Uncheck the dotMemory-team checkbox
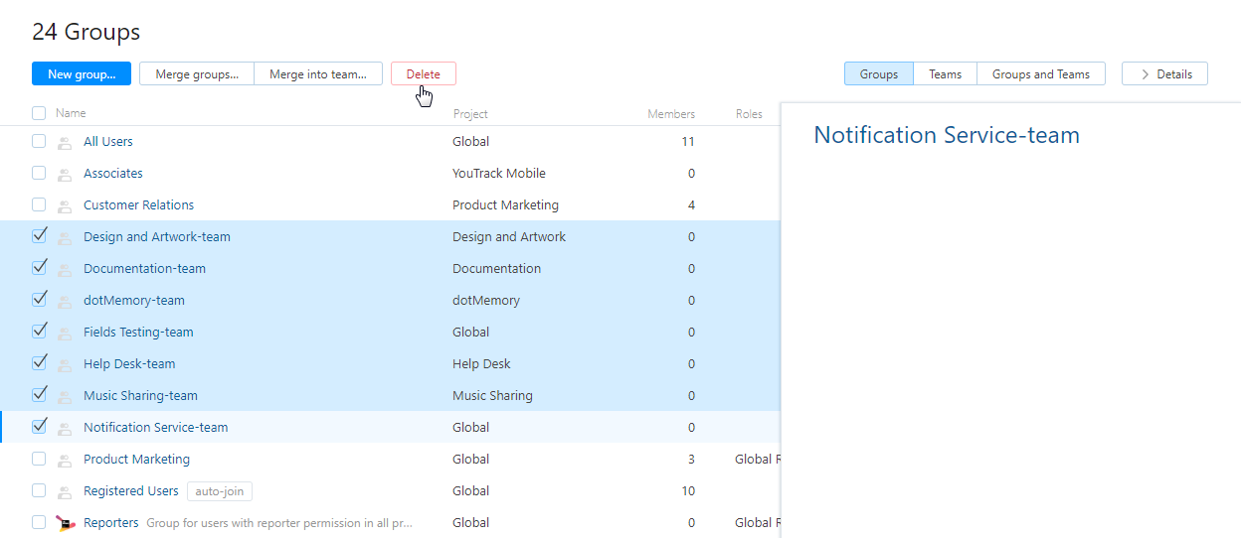The height and width of the screenshot is (538, 1241). pyautogui.click(x=39, y=300)
